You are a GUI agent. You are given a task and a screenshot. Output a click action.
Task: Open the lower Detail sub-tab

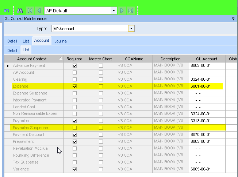click(12, 51)
